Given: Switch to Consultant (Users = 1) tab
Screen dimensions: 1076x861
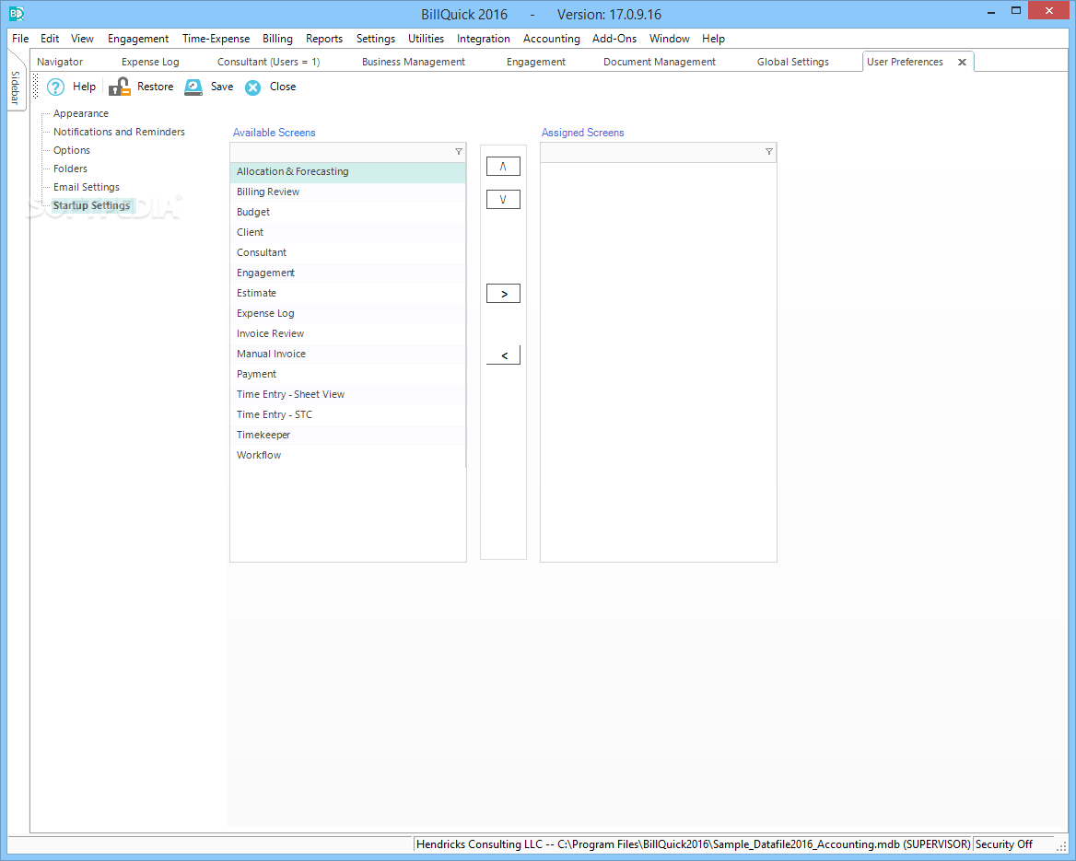Looking at the screenshot, I should [268, 62].
